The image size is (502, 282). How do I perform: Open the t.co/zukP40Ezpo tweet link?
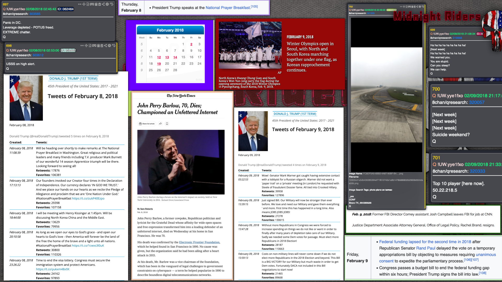pyautogui.click(x=88, y=198)
